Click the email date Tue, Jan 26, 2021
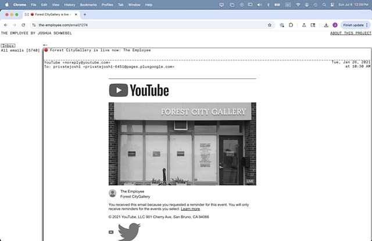 [351, 62]
